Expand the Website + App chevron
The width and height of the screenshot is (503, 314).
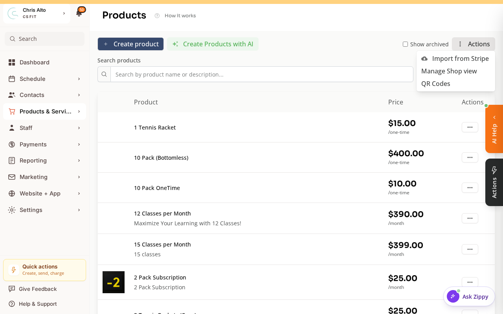point(79,194)
